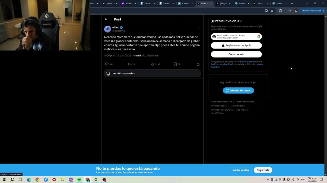Click the microphone tray icon
Viewport: 327px width, 183px height.
[284, 180]
